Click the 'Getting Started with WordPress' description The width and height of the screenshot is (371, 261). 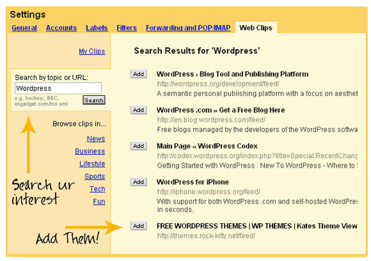tap(257, 166)
